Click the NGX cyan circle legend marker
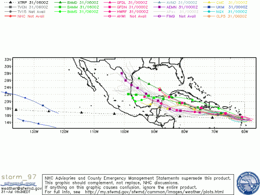 pyautogui.click(x=209, y=12)
